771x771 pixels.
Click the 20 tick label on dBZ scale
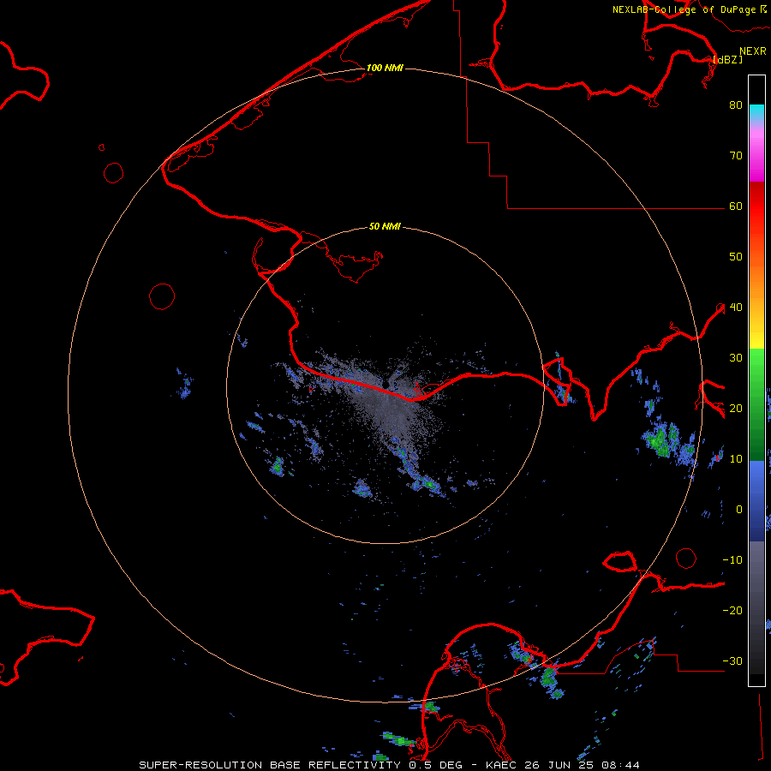[736, 408]
